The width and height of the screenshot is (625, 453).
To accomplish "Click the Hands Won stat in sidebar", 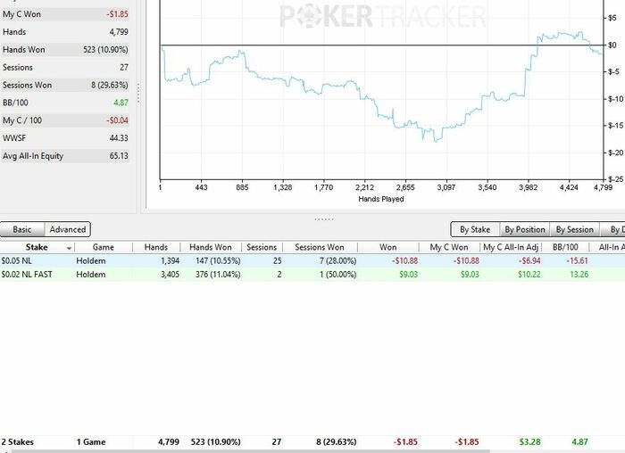I will (x=65, y=50).
